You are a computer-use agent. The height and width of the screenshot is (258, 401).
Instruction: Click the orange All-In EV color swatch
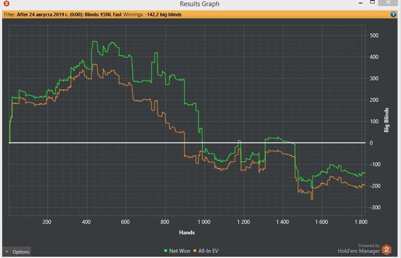(195, 251)
